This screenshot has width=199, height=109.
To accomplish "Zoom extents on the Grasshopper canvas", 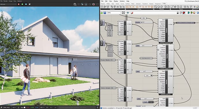I will click(x=123, y=13).
